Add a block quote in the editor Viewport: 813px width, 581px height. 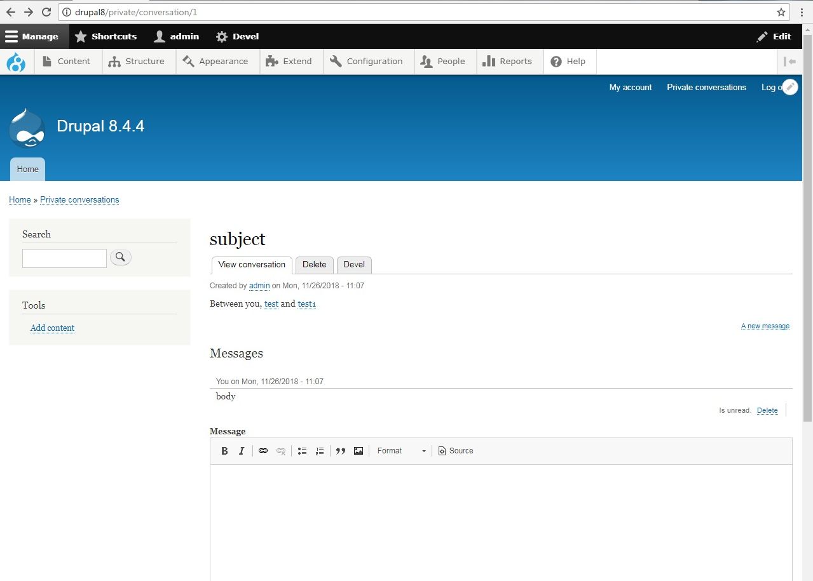click(341, 451)
